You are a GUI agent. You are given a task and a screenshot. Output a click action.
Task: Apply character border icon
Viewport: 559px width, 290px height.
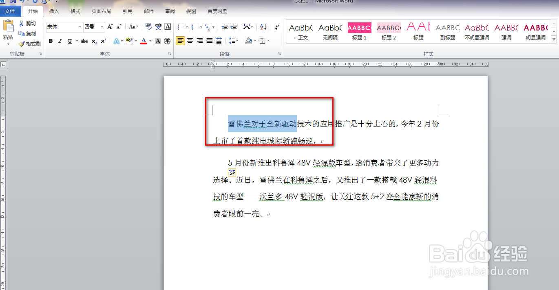168,27
